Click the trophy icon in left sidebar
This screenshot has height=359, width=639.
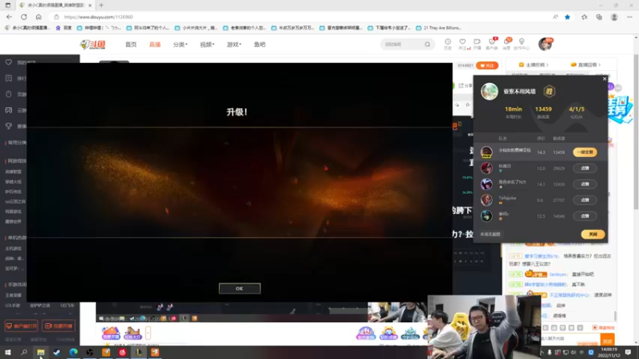coord(9,126)
